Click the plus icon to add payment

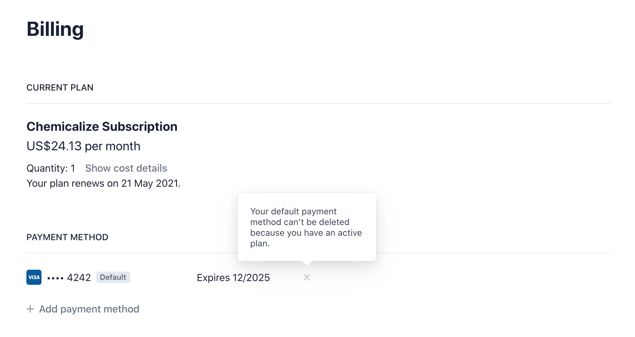coord(30,309)
